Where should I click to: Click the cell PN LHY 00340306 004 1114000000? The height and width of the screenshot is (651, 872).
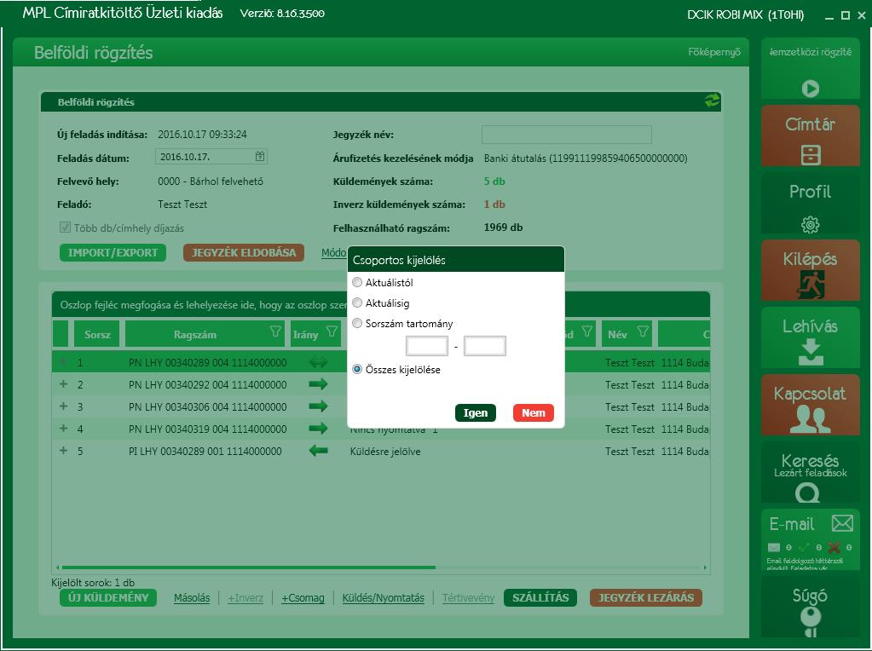tap(207, 407)
